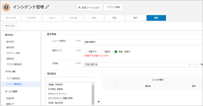
Task: Select the active 設定 tab
Action: (156, 18)
